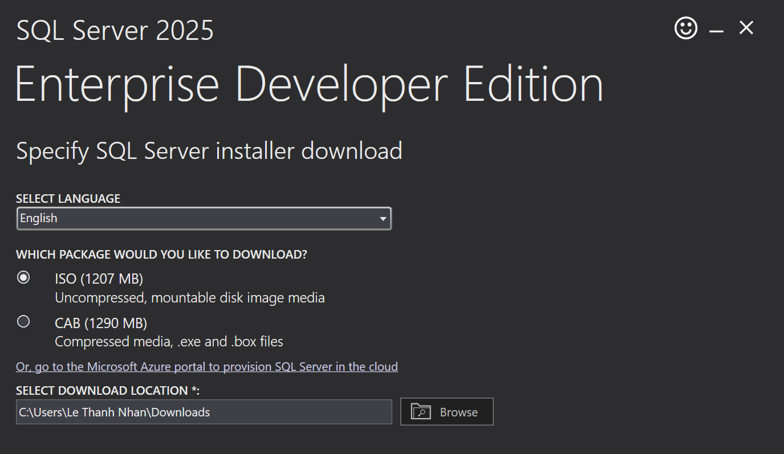Click the Enterprise Developer Edition heading
Screen dimensions: 784x454
click(x=308, y=84)
